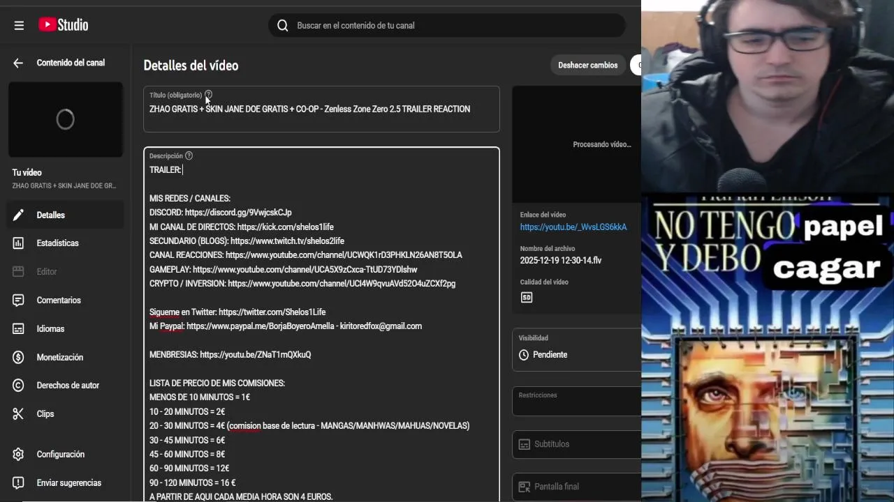Click the SD video quality badge

click(x=527, y=298)
